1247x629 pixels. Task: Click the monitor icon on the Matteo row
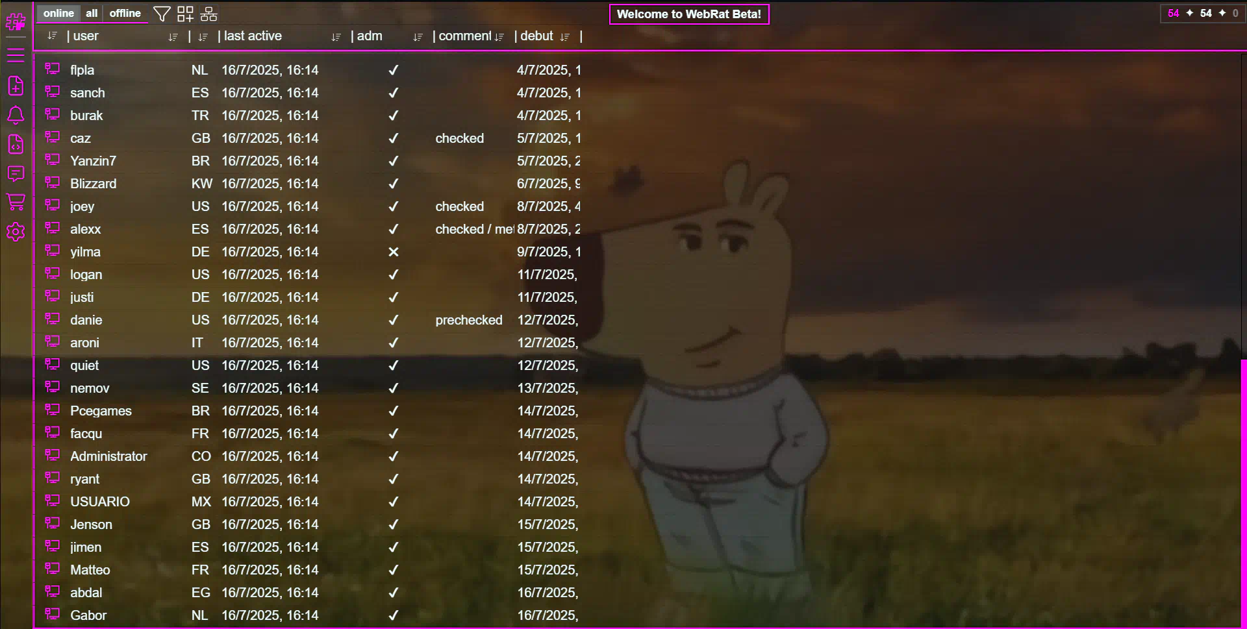53,569
